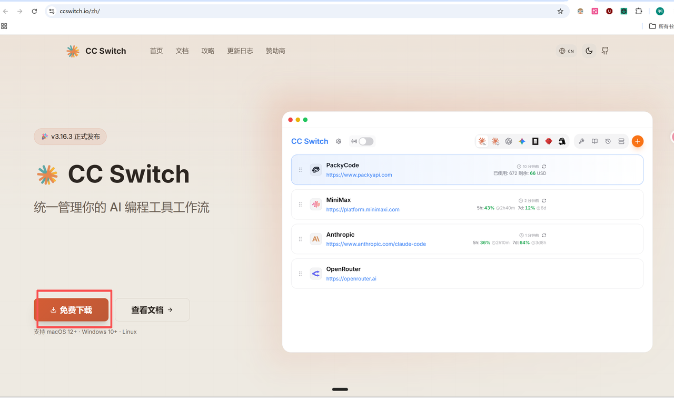This screenshot has height=398, width=674.
Task: Open the https://platform.minimaxi.com link
Action: coord(363,210)
